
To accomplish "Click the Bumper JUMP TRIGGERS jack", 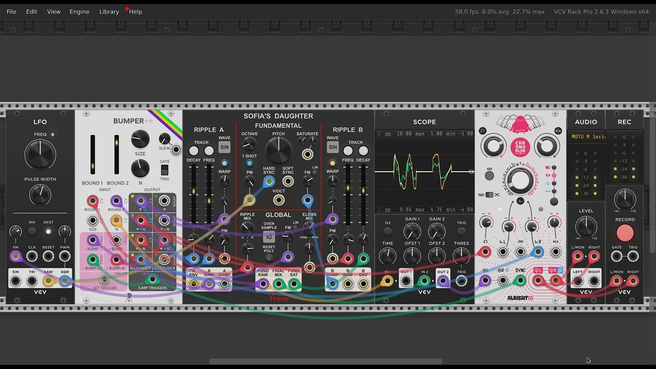I will pyautogui.click(x=152, y=279).
